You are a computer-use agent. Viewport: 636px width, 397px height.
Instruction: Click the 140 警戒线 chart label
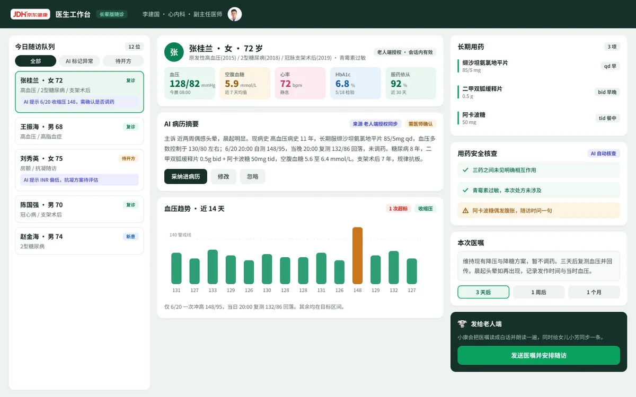(181, 234)
